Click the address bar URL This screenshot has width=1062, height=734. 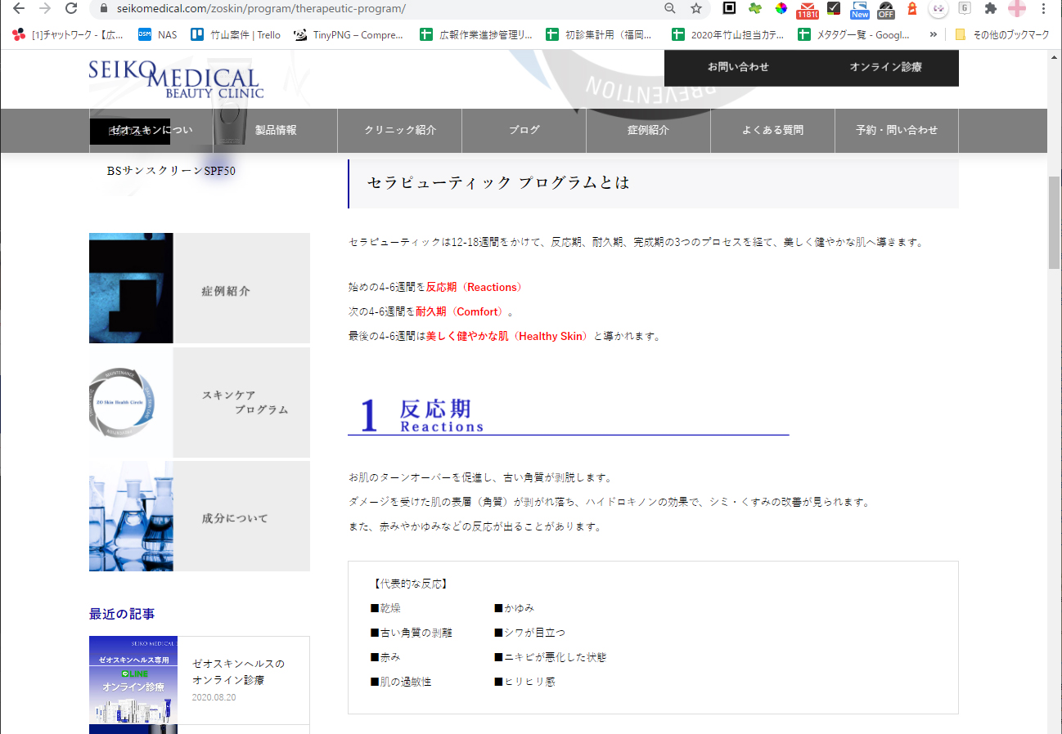(x=261, y=8)
